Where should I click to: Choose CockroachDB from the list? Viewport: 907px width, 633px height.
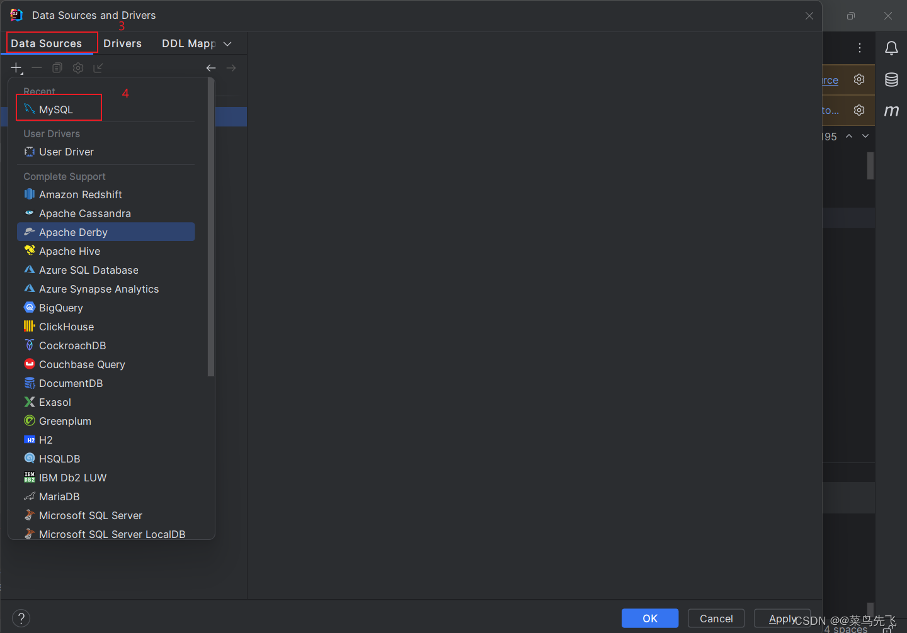(x=106, y=345)
